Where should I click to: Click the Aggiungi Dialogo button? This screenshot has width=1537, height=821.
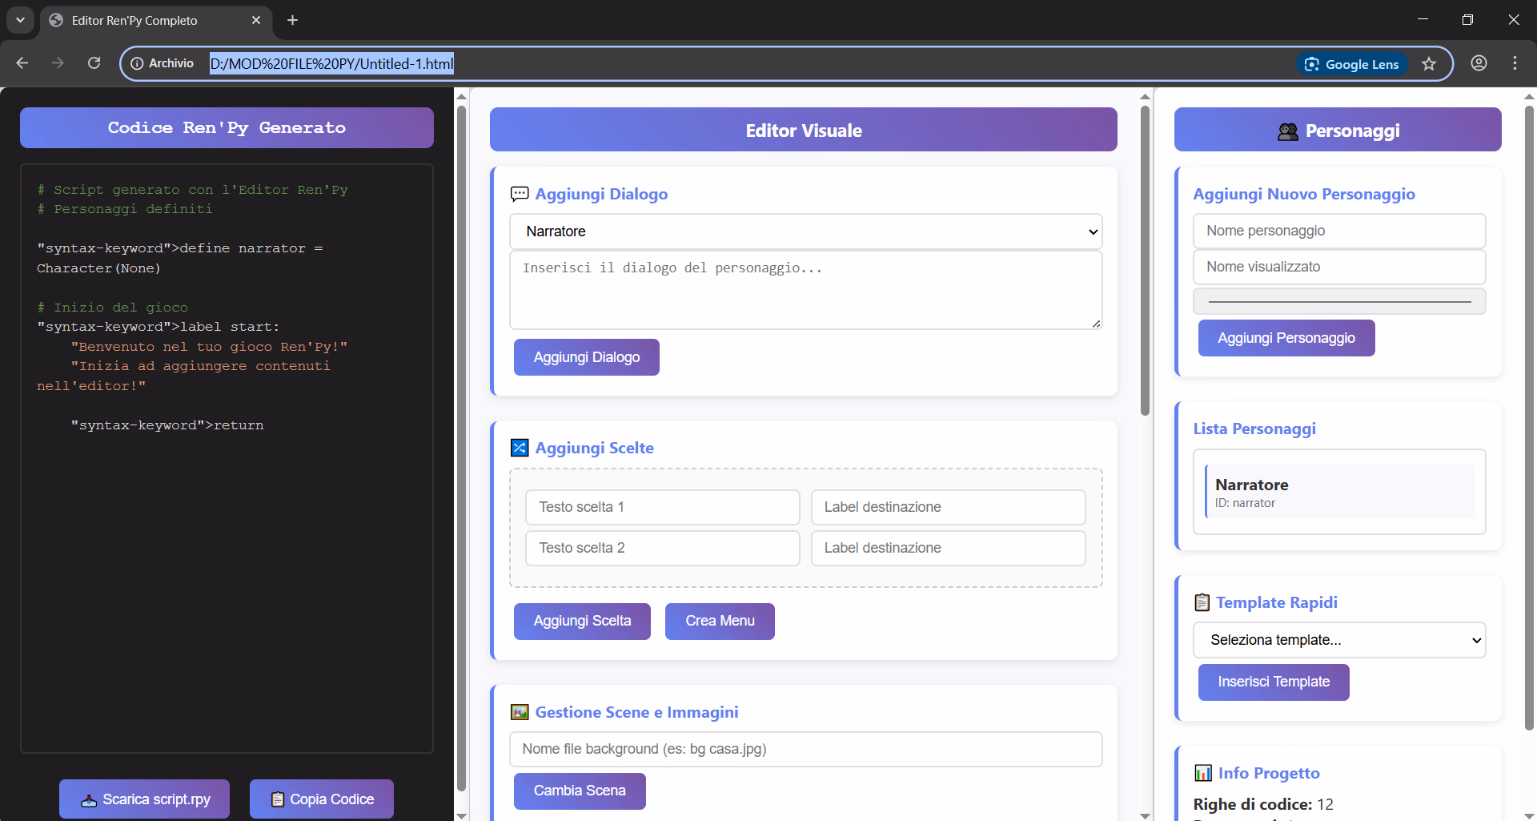[x=587, y=357]
